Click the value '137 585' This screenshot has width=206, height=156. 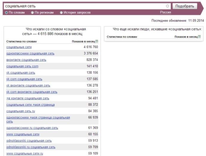[92, 79]
